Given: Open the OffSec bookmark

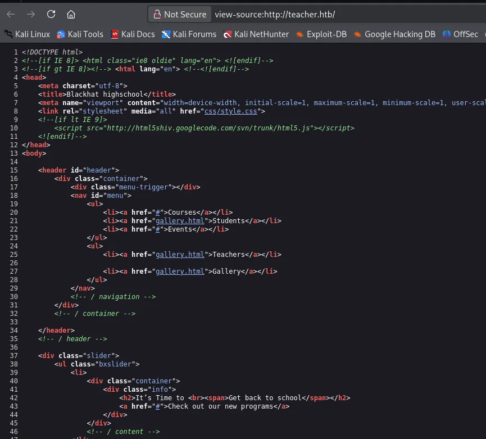Looking at the screenshot, I should 460,34.
